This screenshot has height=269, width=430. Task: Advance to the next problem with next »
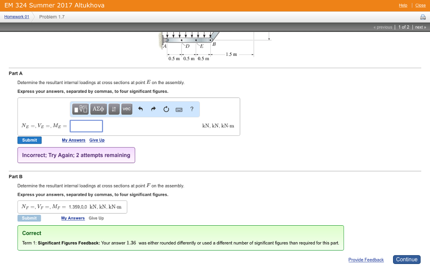420,27
